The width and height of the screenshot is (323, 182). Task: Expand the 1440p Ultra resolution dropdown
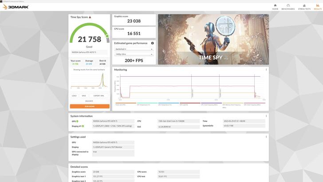[x=134, y=54]
